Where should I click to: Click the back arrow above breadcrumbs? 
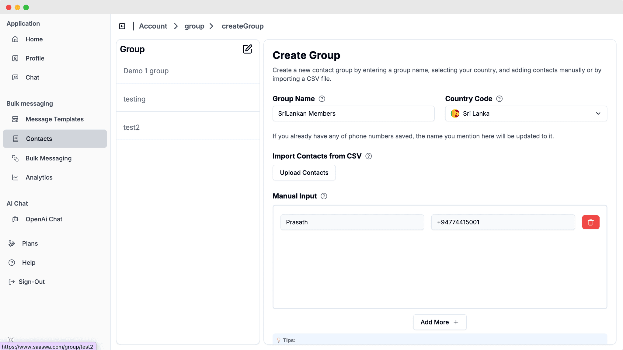(x=122, y=26)
